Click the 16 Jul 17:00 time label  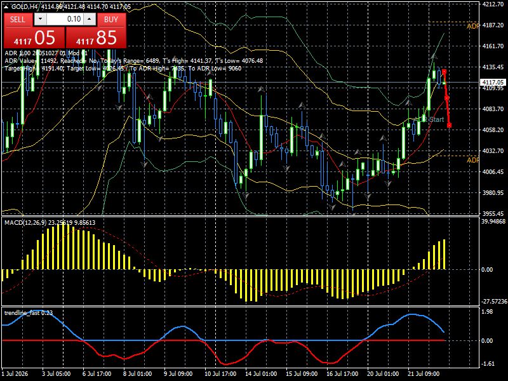(342, 374)
